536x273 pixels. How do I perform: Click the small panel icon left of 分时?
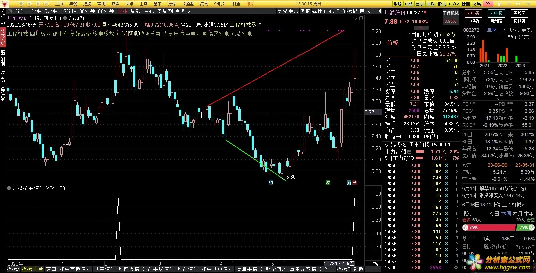(10, 11)
